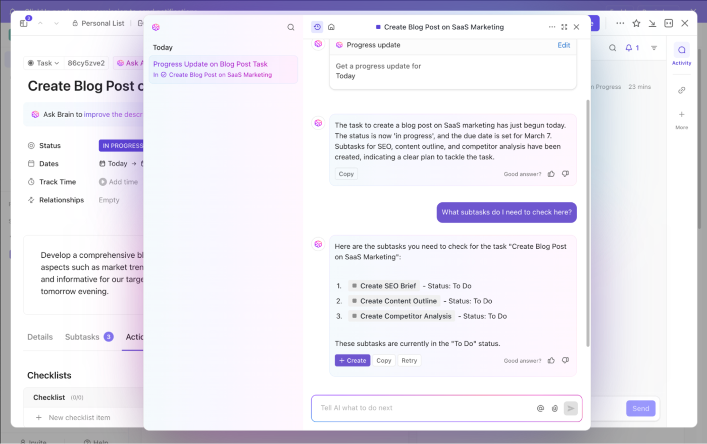707x444 pixels.
Task: Copy the subtasks list answer
Action: click(384, 360)
